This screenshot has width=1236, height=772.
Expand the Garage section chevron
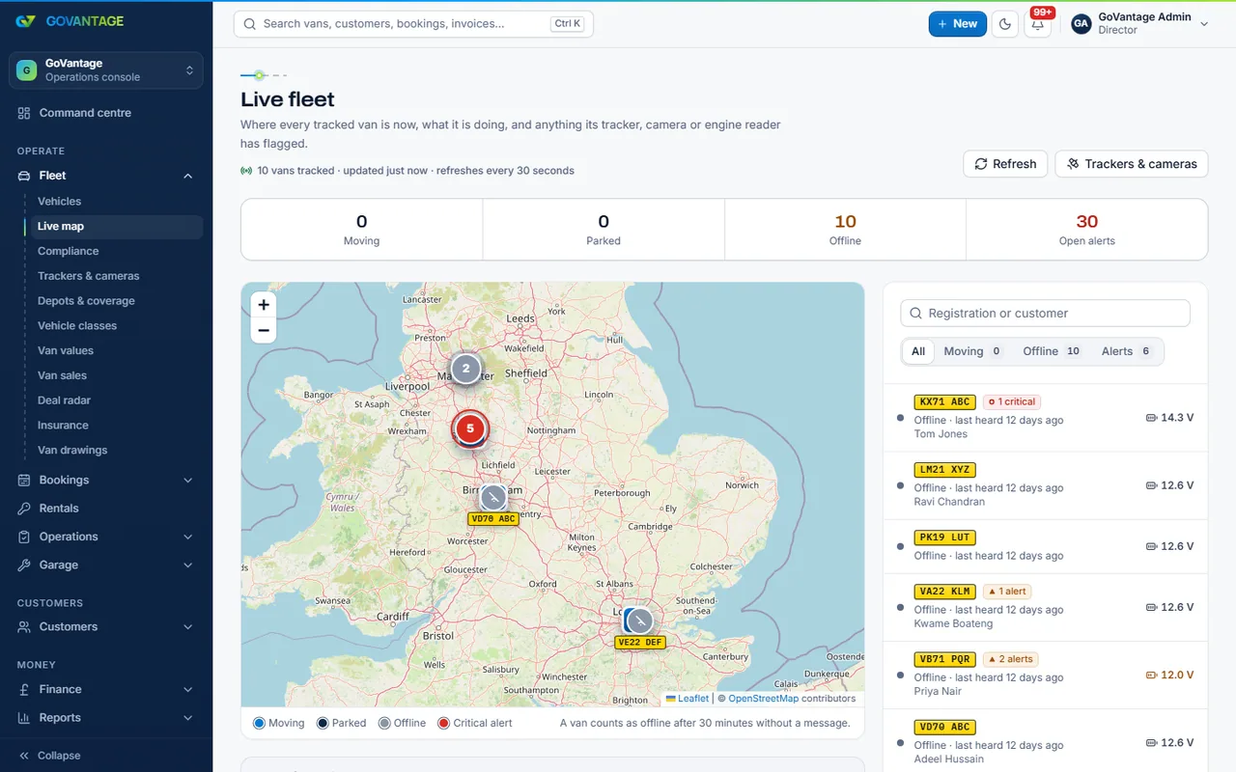click(188, 565)
